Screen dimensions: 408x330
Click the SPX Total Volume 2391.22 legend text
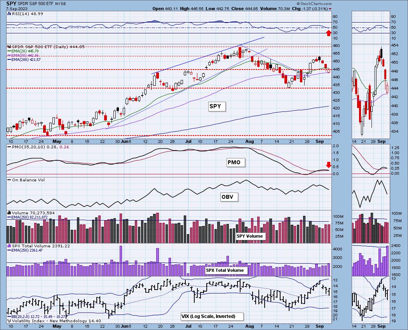[41, 246]
